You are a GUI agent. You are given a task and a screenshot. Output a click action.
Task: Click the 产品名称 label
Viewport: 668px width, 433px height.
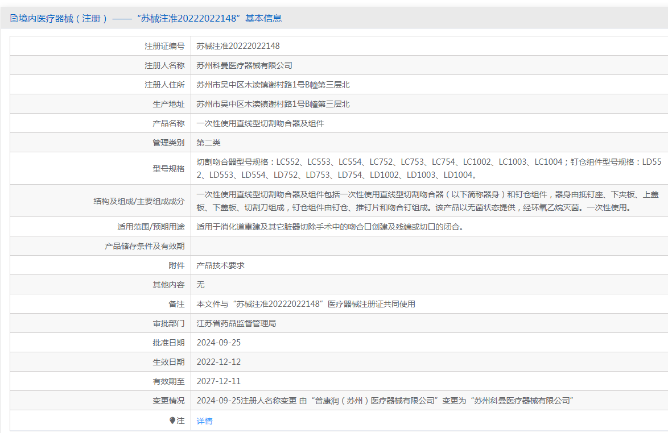[x=168, y=123]
